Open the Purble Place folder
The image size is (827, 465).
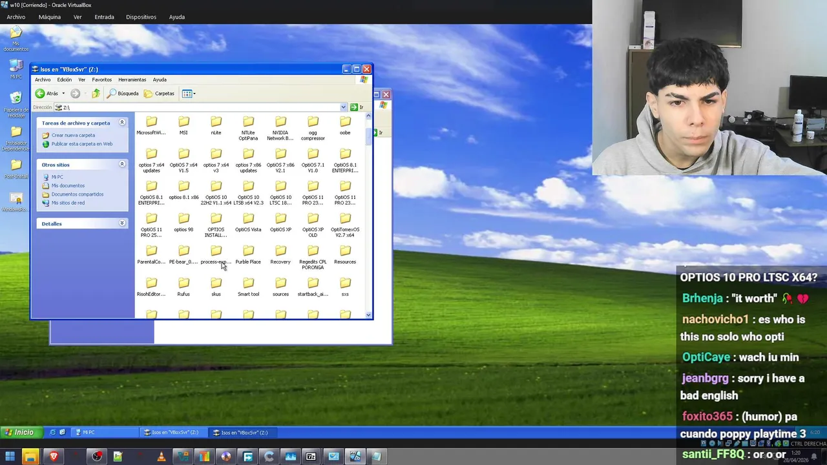pos(248,254)
